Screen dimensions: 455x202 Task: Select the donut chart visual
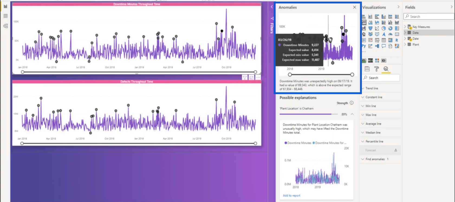point(390,28)
